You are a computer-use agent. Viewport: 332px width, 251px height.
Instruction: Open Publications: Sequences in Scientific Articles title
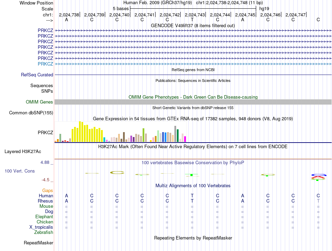(x=193, y=81)
